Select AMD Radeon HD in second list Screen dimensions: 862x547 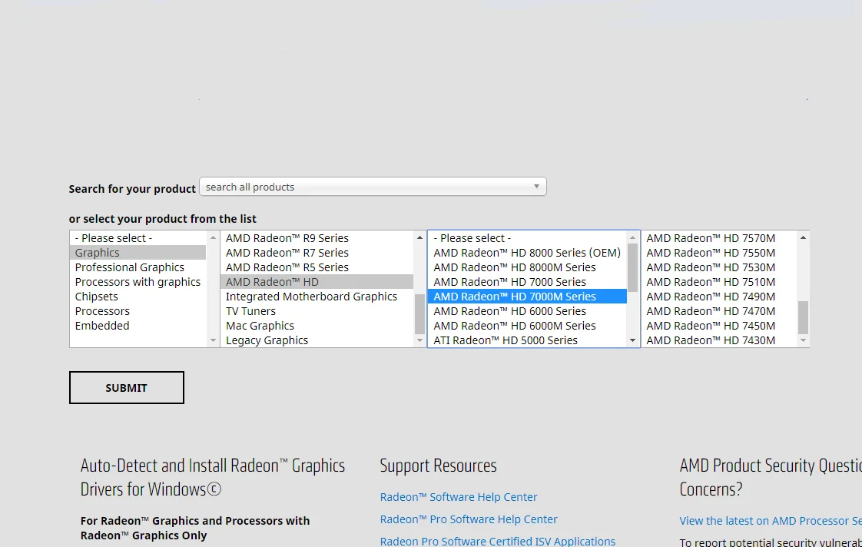318,281
